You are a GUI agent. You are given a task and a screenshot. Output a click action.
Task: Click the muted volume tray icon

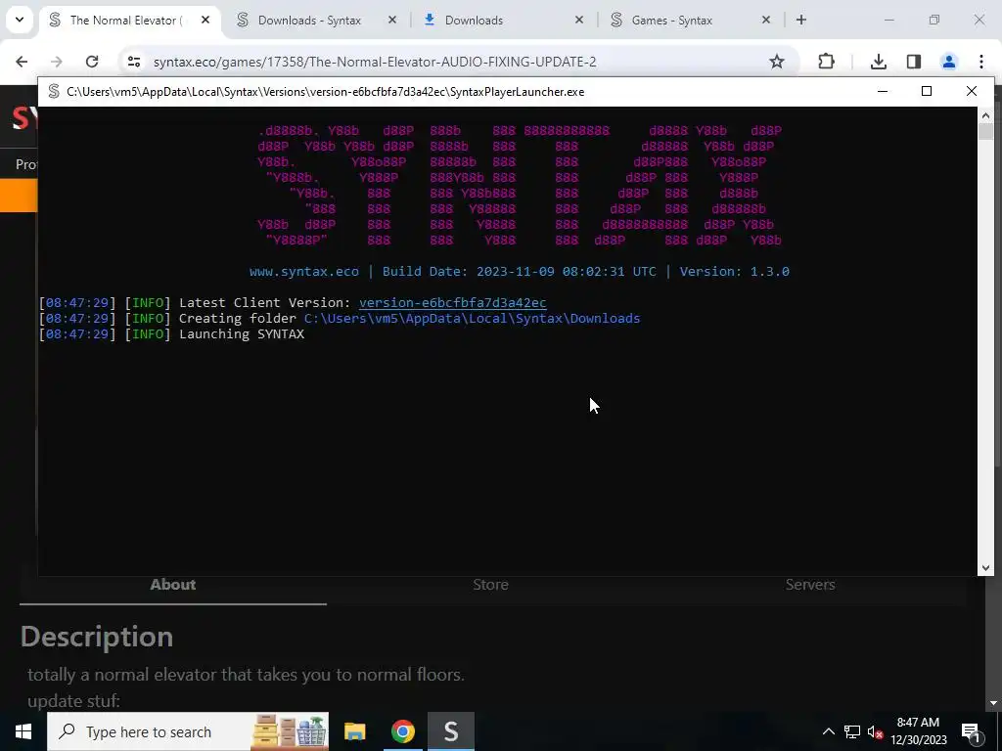[x=875, y=731]
